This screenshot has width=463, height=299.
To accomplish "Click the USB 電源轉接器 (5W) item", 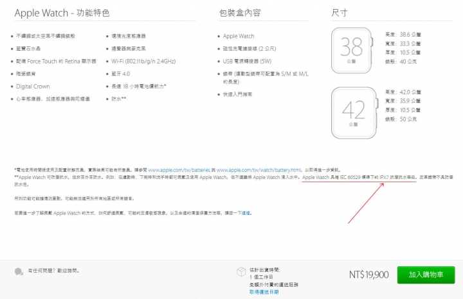I will 247,61.
